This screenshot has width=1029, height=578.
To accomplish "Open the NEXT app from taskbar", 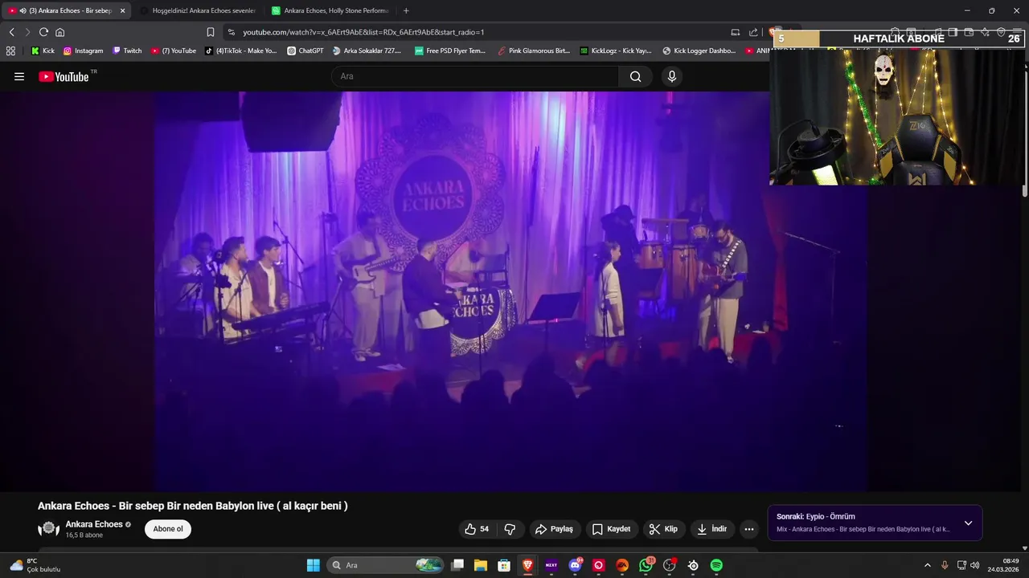I will (551, 565).
